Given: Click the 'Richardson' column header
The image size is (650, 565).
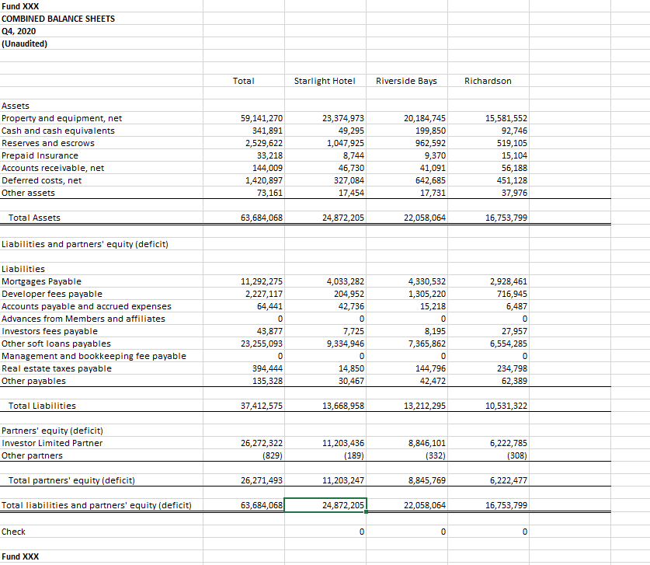Looking at the screenshot, I should [x=488, y=81].
